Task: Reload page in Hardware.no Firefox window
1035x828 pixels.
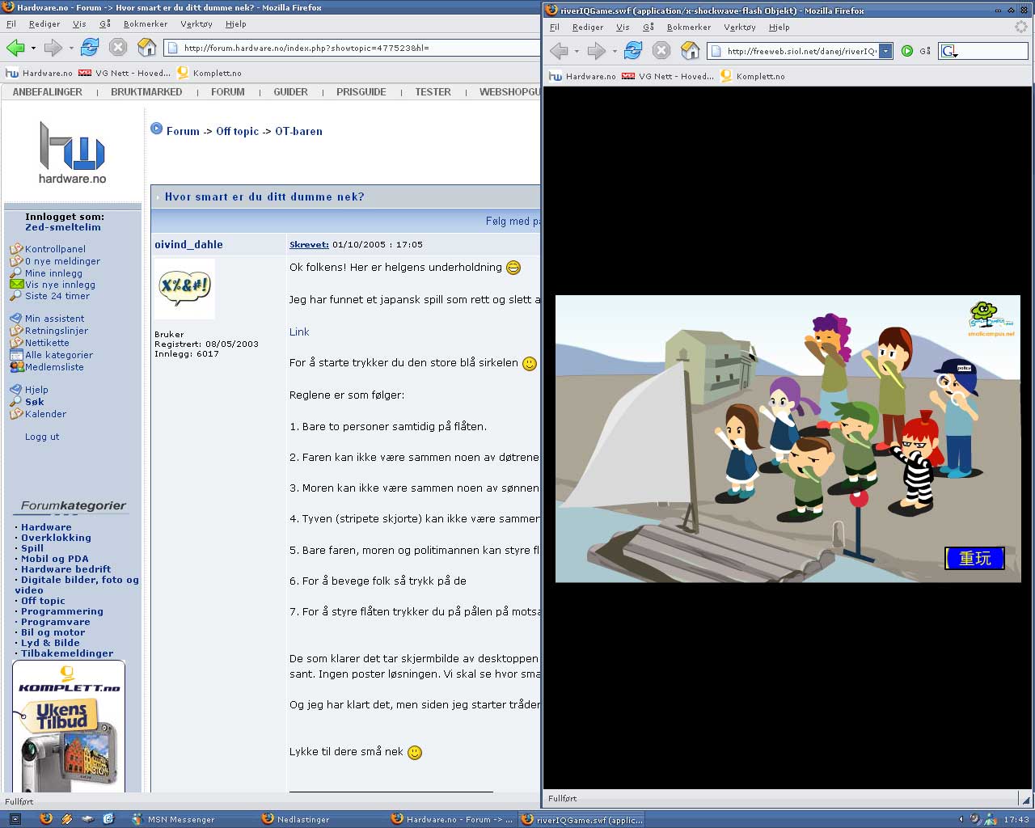Action: tap(90, 47)
